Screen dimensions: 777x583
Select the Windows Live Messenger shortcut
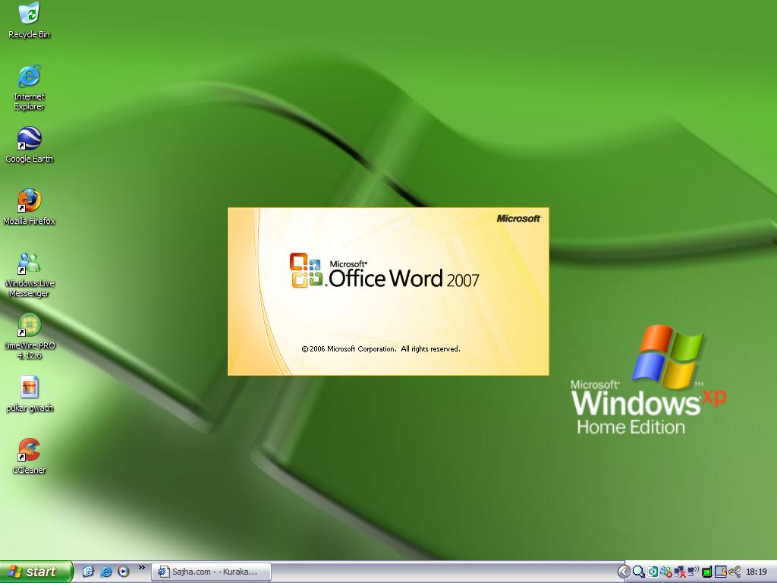29,263
